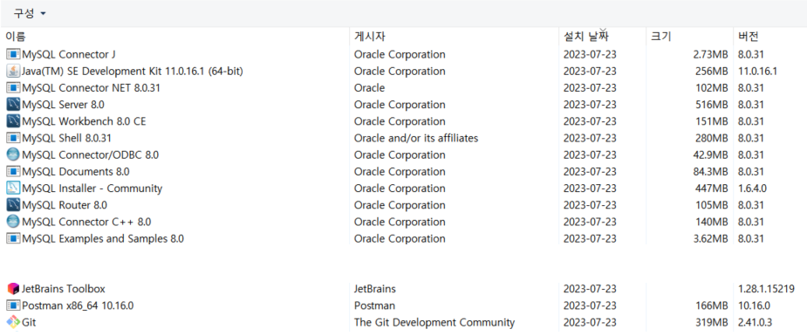Select the MySQL Shell 8.0.31 name
807x336 pixels.
point(67,139)
